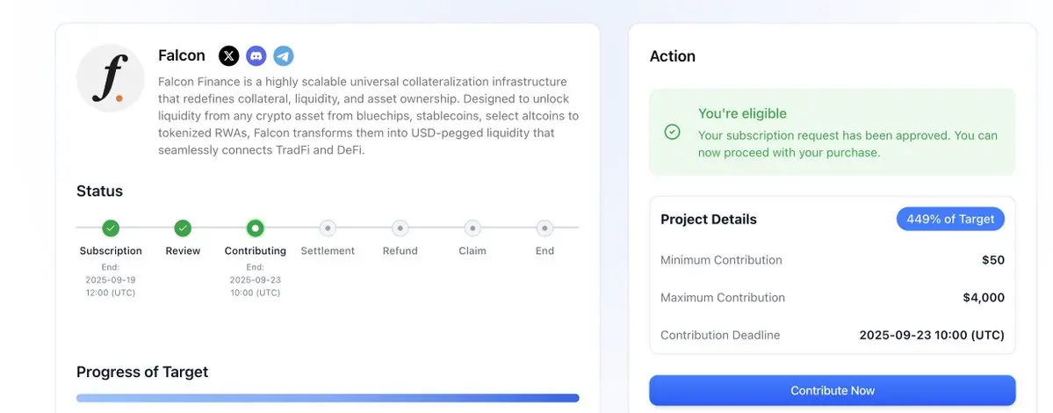Select the Refund step marker
This screenshot has height=413, width=1053.
point(400,228)
